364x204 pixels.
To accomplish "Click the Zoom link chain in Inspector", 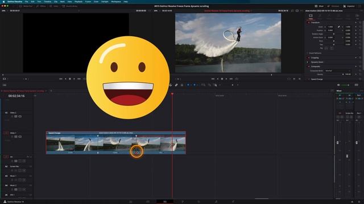I will tap(339, 27).
